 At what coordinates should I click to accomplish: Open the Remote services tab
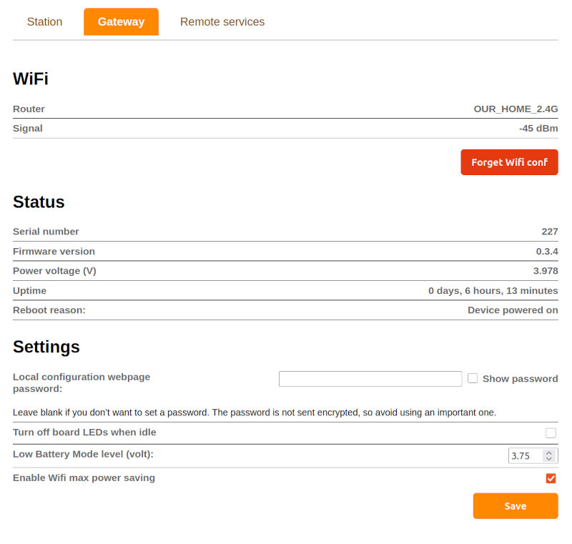tap(222, 22)
